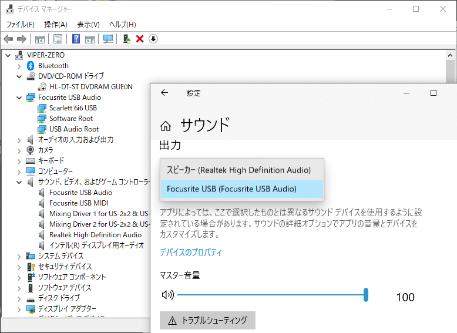
Task: Click the VIPER-ZERO computer icon
Action: point(19,55)
